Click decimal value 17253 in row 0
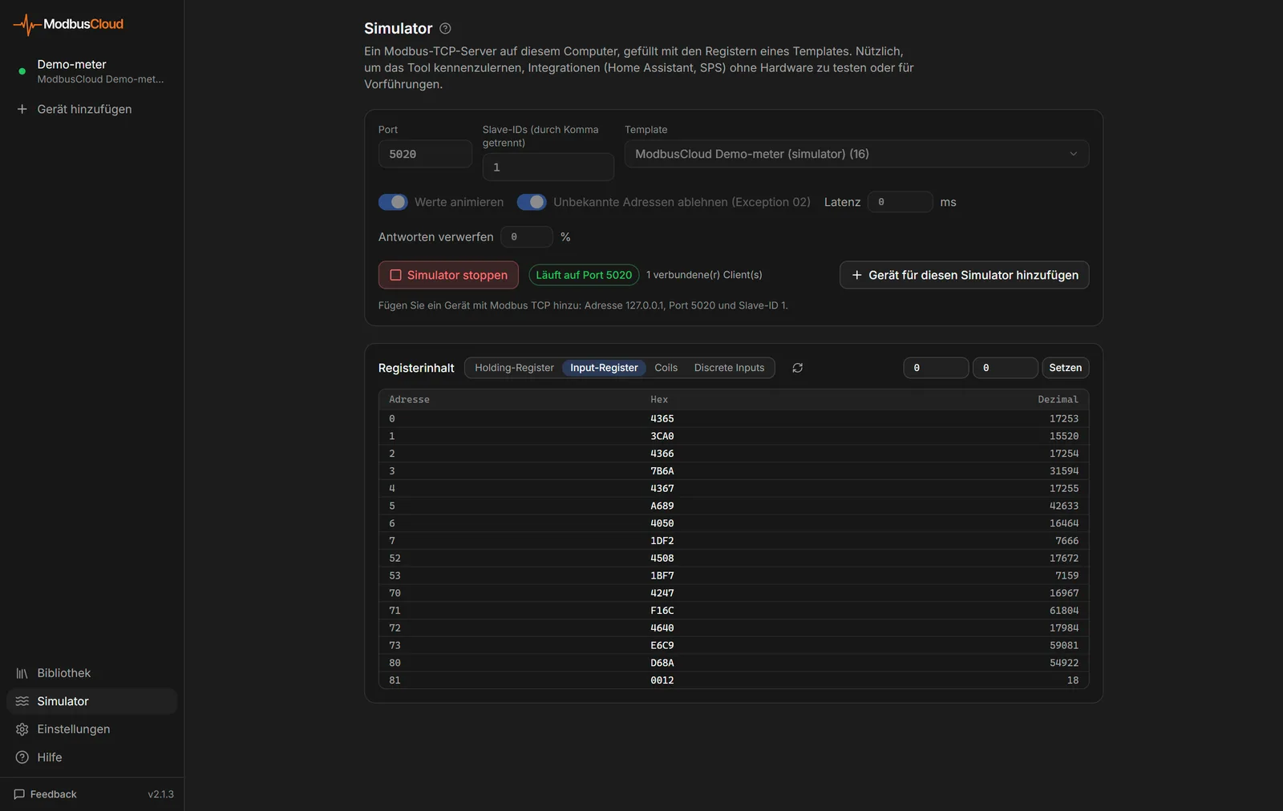 [1063, 418]
